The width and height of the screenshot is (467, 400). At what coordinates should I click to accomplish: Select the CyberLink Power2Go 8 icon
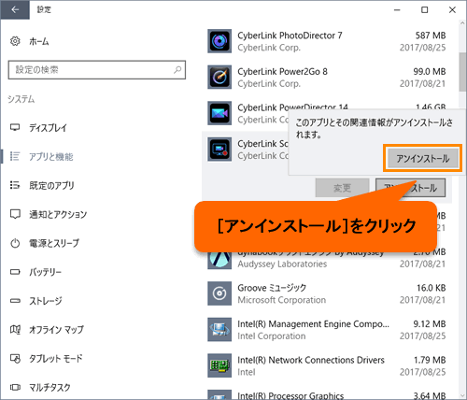(x=219, y=77)
